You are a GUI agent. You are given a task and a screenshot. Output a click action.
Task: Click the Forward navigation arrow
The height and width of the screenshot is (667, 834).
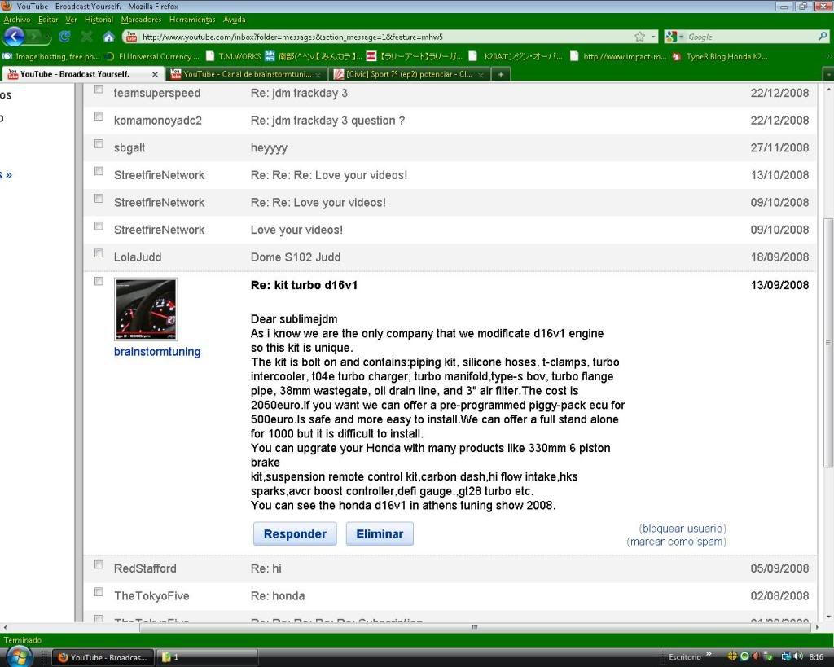coord(34,37)
